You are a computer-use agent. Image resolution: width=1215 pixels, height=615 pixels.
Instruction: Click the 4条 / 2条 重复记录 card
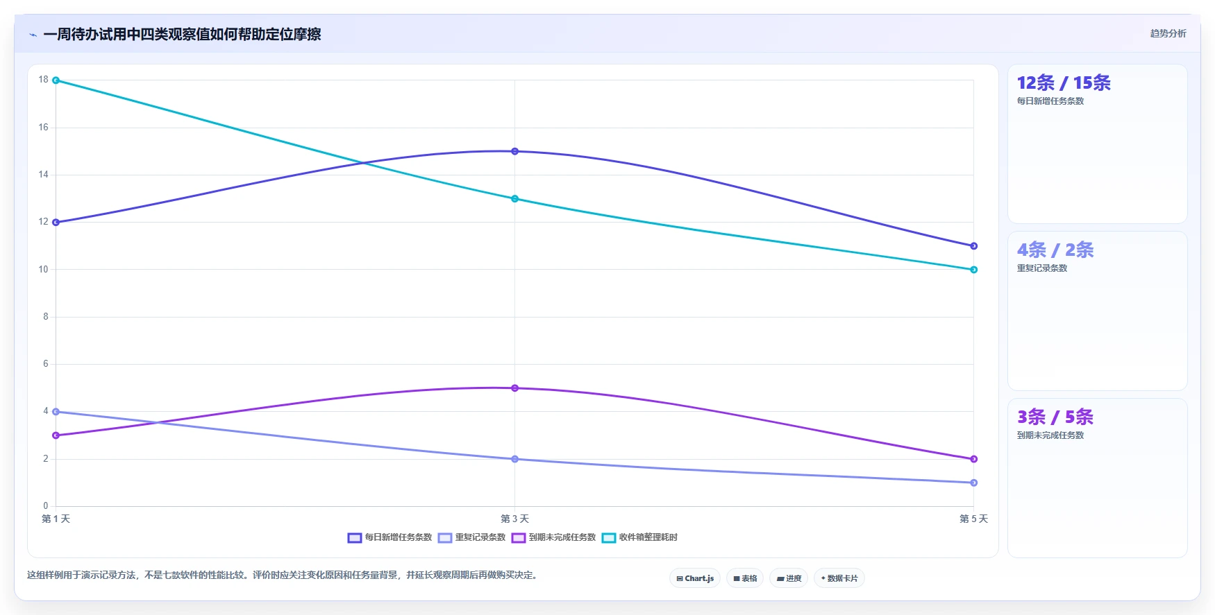(x=1098, y=311)
